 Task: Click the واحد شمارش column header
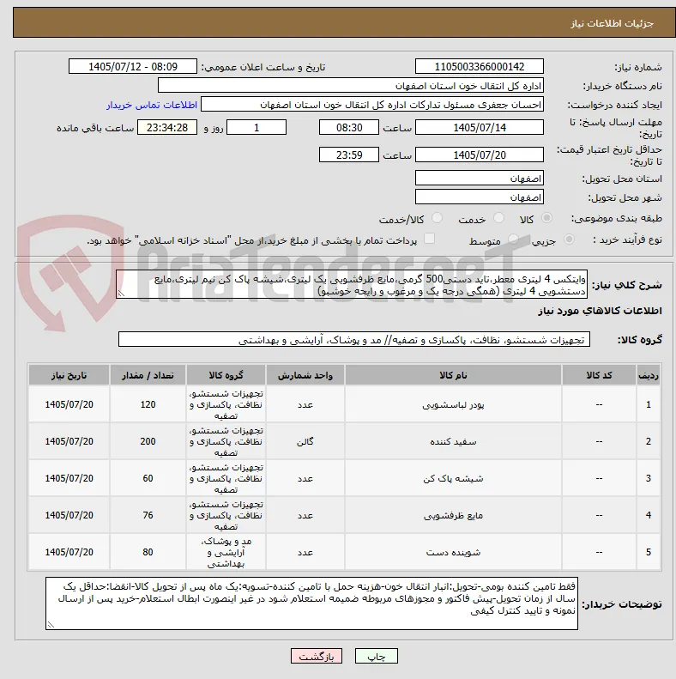point(305,375)
